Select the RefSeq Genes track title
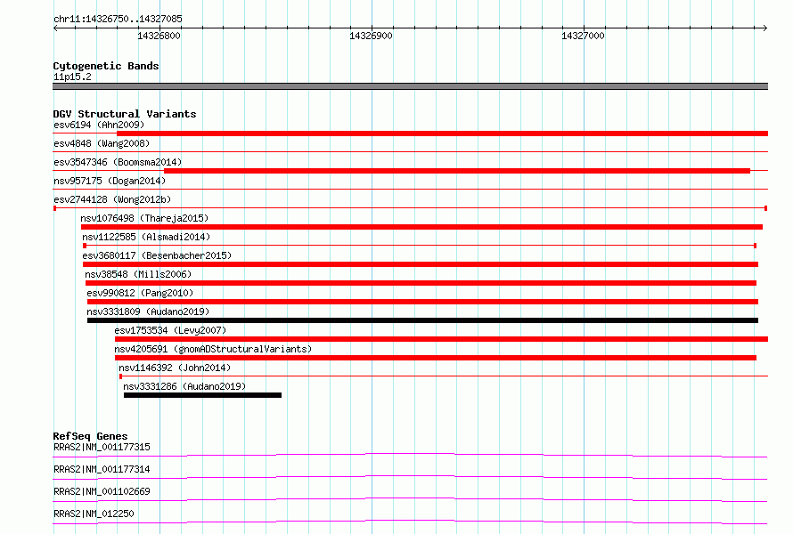This screenshot has height=534, width=793. (90, 436)
